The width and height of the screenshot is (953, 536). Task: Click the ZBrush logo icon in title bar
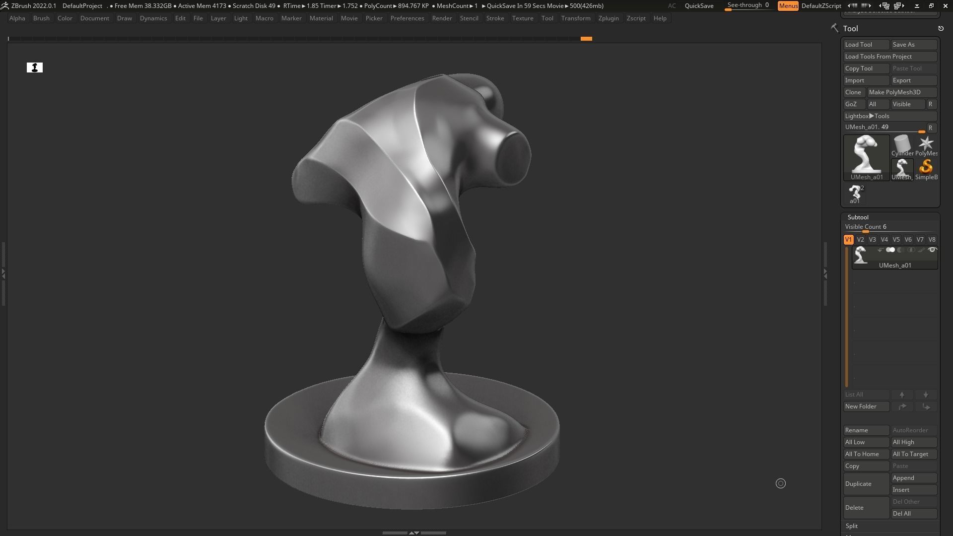click(4, 5)
